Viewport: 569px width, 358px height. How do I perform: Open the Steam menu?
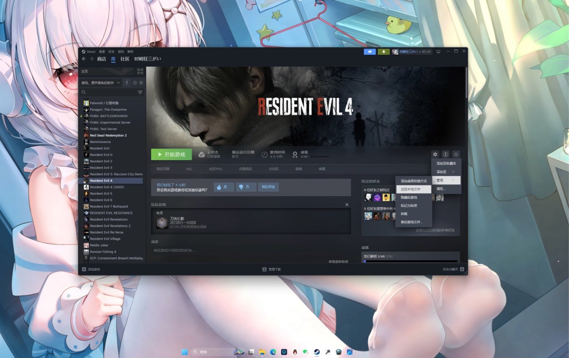(x=89, y=52)
